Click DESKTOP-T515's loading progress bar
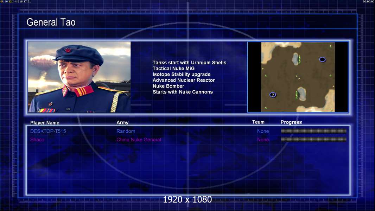375x211 pixels. pos(314,131)
